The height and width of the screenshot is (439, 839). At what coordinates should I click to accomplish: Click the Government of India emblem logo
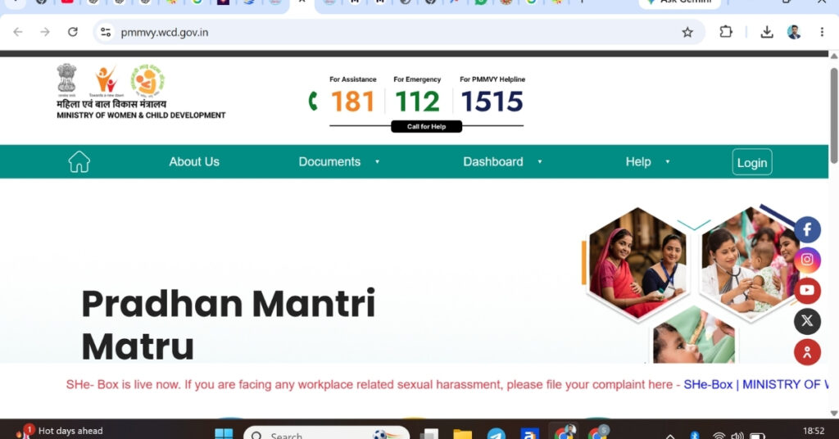click(x=67, y=79)
